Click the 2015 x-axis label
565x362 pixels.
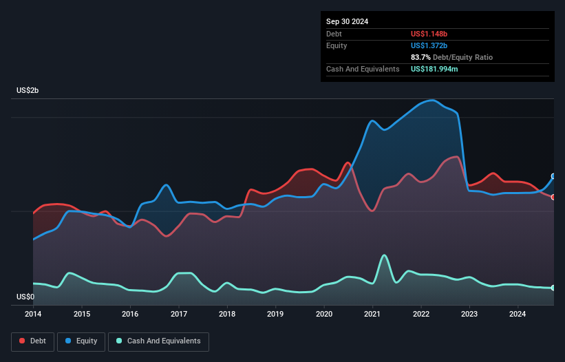tap(82, 314)
